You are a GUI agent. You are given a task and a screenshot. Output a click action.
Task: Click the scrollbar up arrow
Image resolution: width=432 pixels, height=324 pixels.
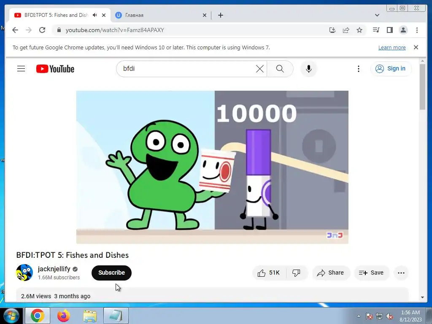pyautogui.click(x=422, y=61)
